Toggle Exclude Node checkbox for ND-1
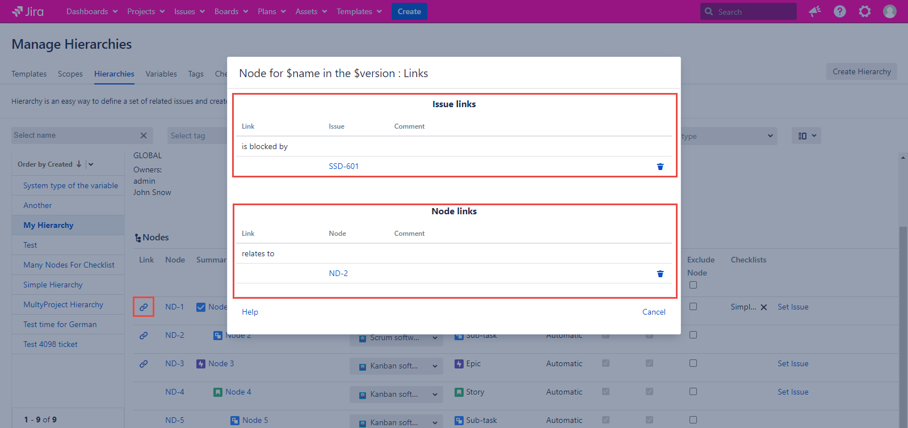The height and width of the screenshot is (428, 908). pos(693,307)
